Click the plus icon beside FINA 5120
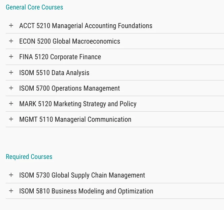224x210 pixels. tap(11, 56)
